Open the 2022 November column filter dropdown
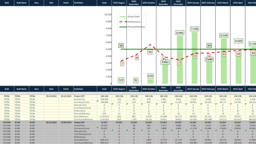This screenshot has width=256, height=144. pos(169,93)
